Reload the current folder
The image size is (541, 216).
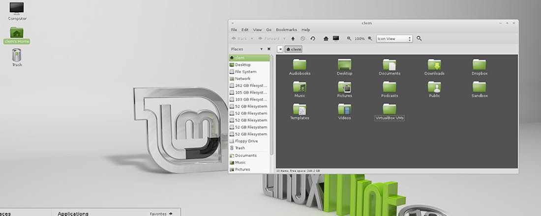(x=313, y=39)
